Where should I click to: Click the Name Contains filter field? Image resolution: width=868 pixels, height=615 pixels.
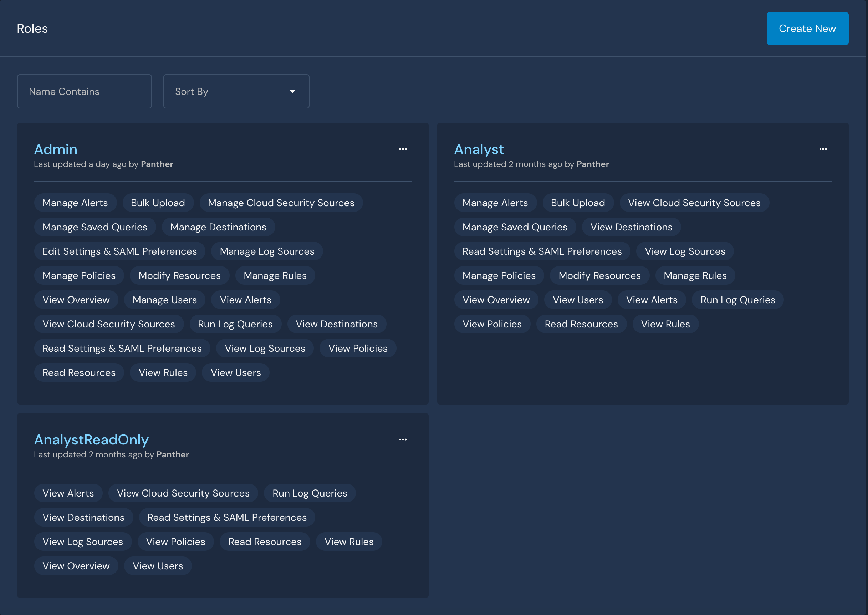84,91
